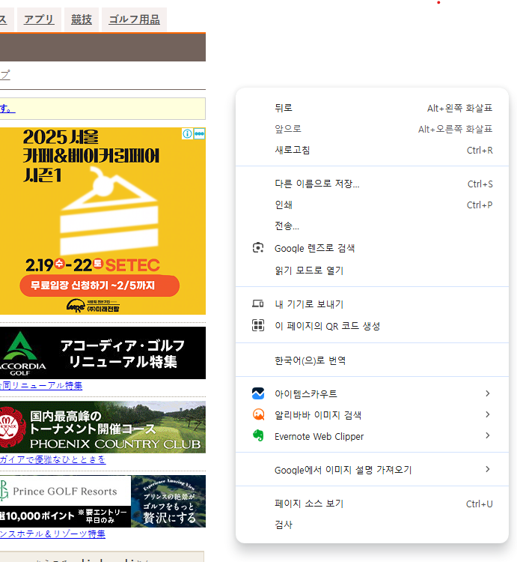Click the Ctrl+S shortcut text
This screenshot has width=517, height=562.
point(480,184)
